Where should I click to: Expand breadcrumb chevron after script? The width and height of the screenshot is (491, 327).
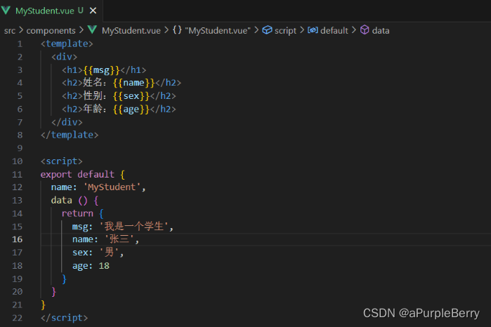(302, 30)
